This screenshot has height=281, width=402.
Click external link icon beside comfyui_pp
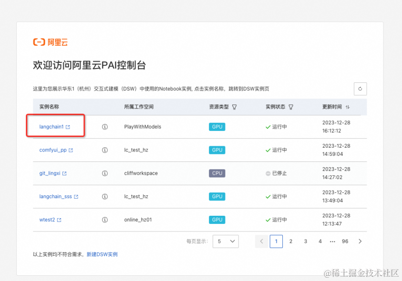(x=71, y=151)
